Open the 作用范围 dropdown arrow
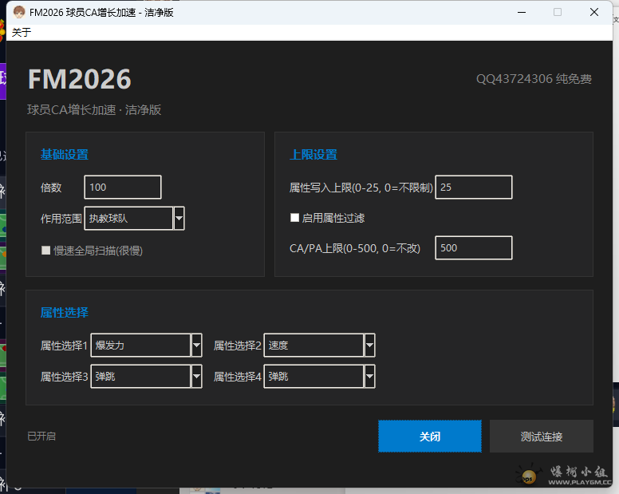This screenshot has height=494, width=619. click(179, 218)
